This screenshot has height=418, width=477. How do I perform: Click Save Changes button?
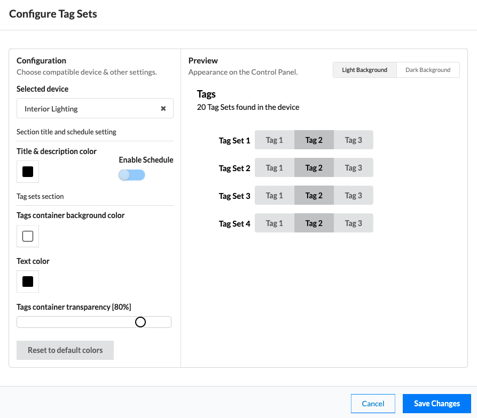(x=437, y=404)
